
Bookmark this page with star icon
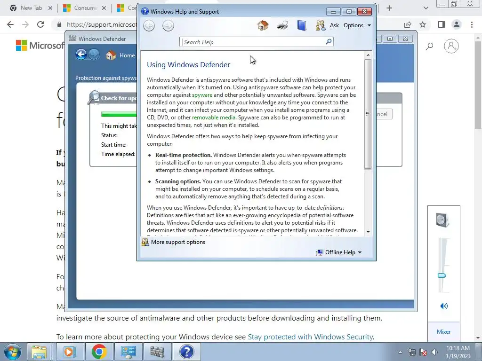423,24
